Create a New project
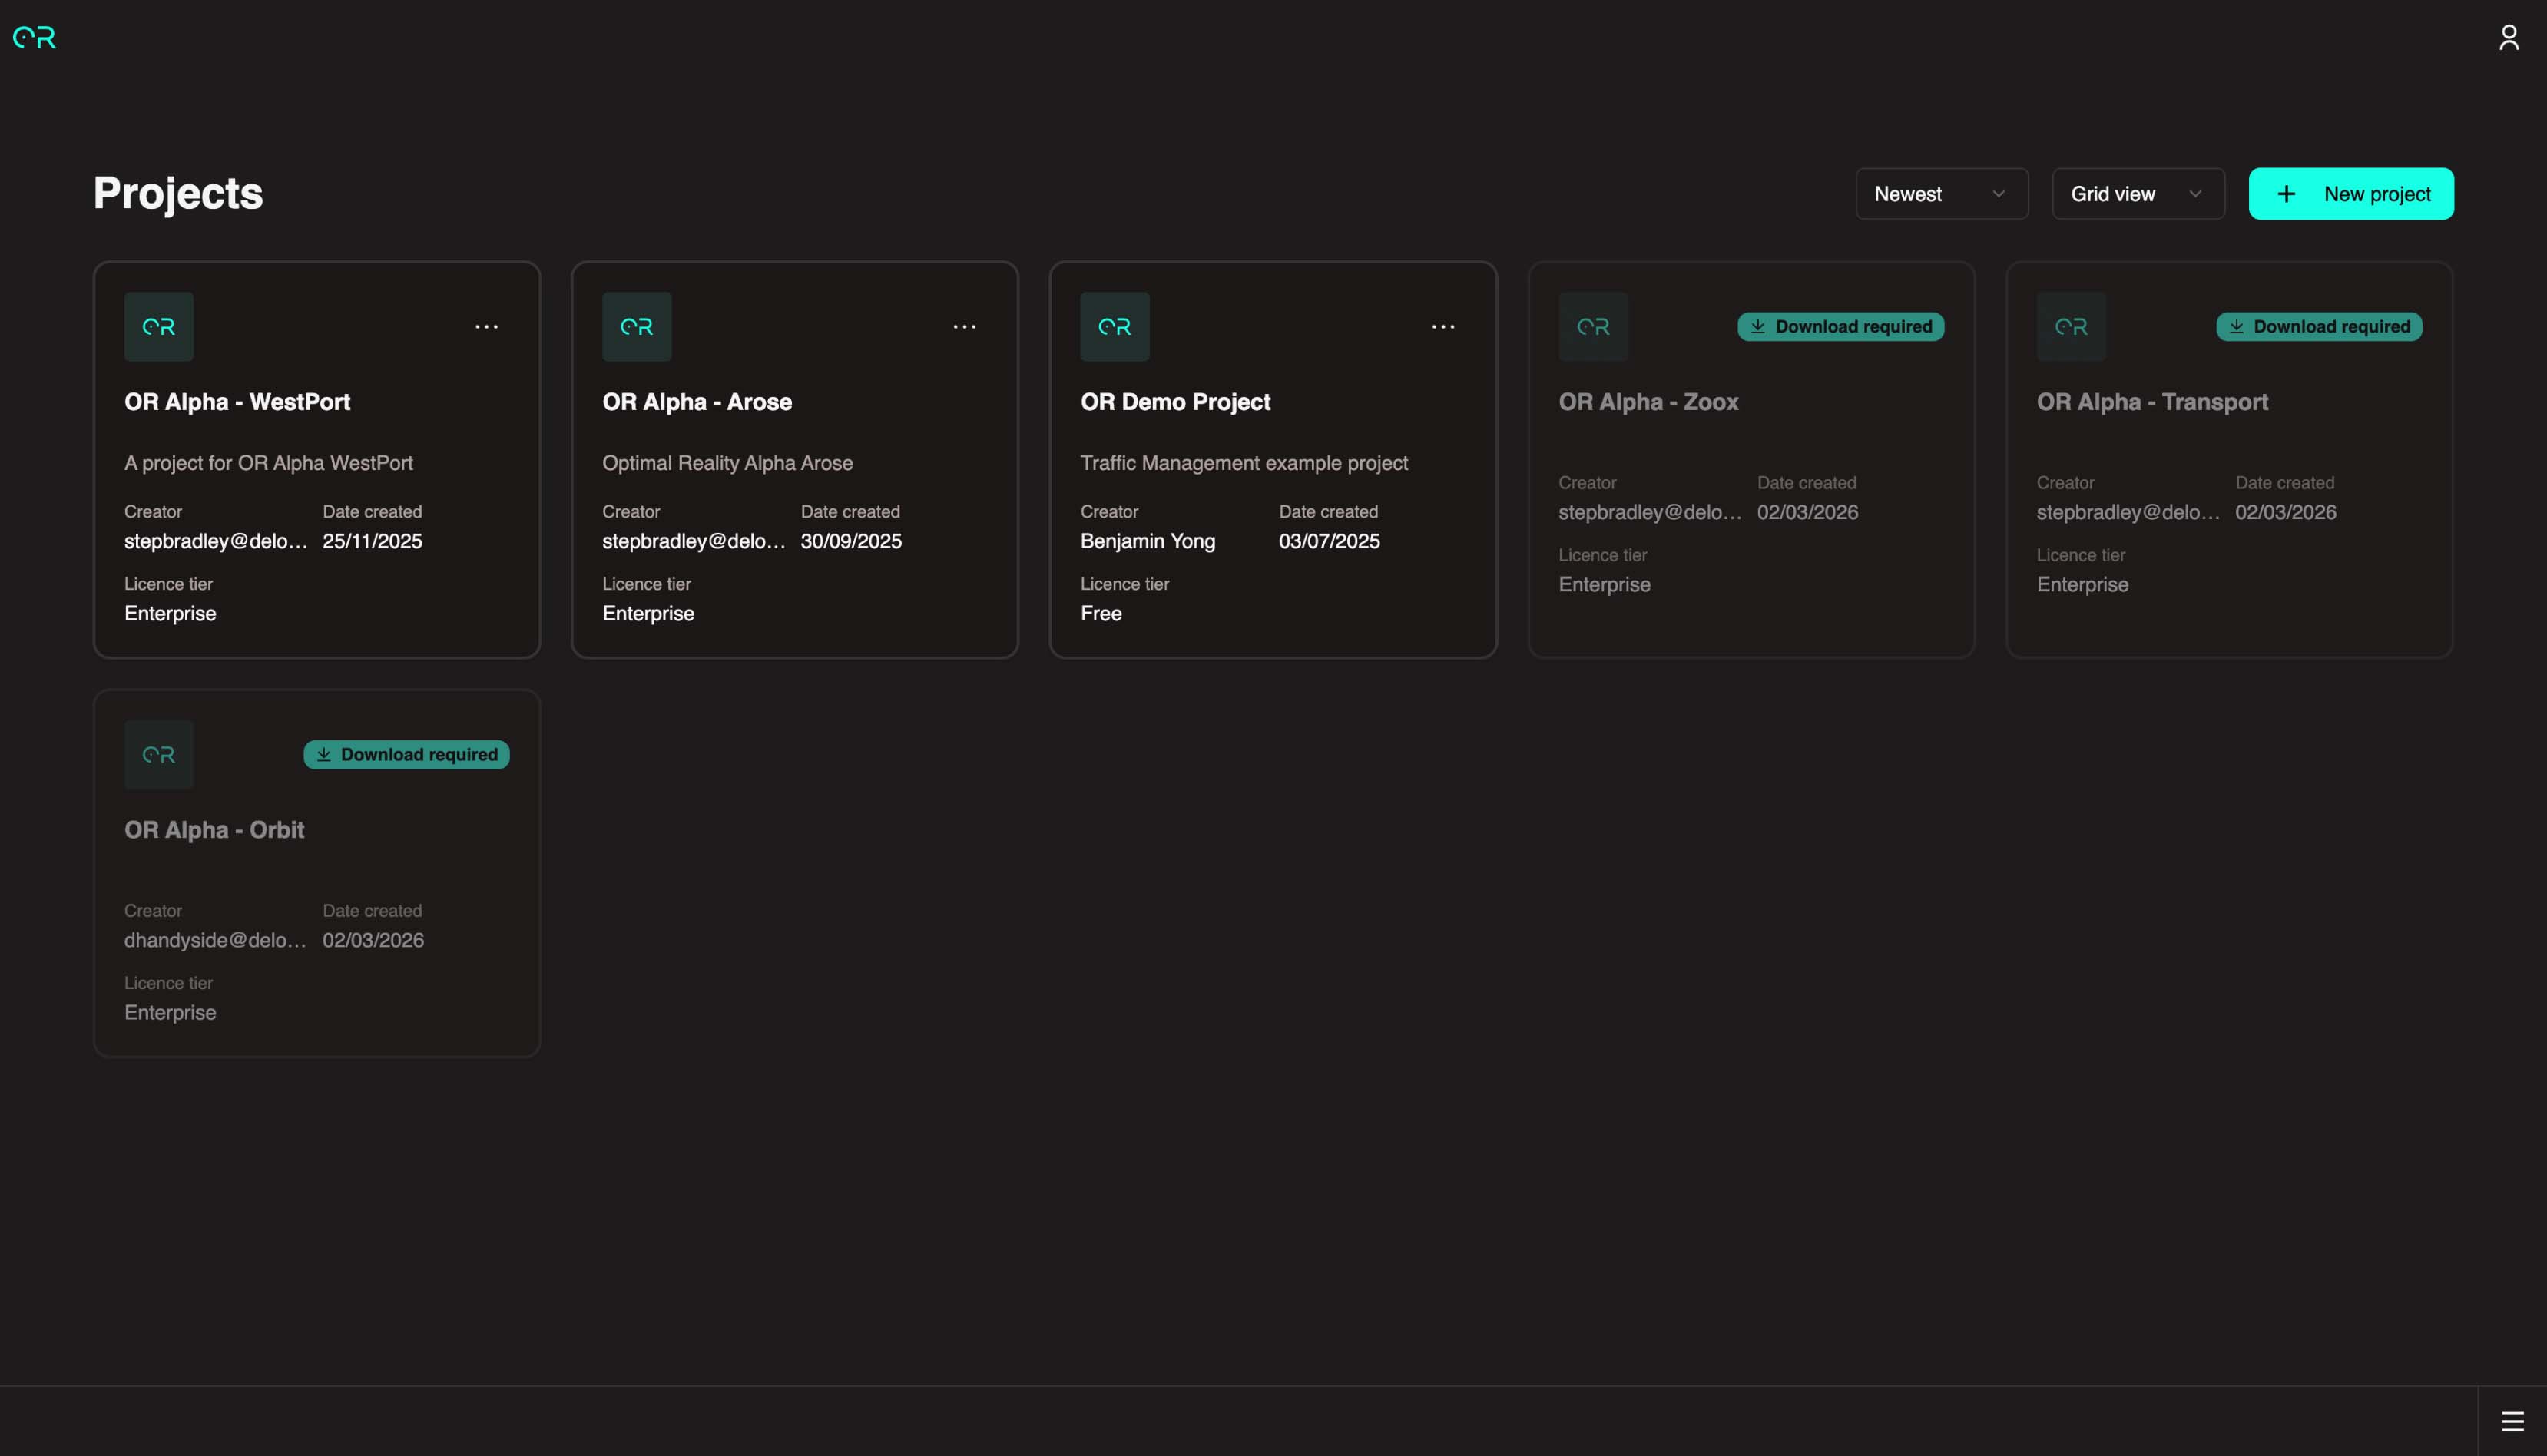This screenshot has height=1456, width=2547. point(2351,194)
